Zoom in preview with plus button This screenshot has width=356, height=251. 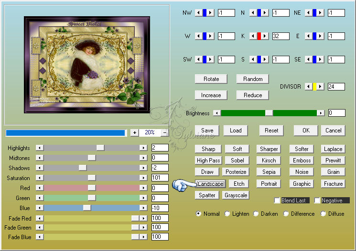pyautogui.click(x=135, y=132)
